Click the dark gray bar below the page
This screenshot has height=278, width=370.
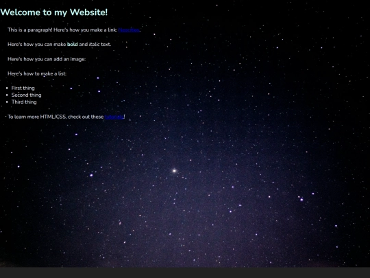click(185, 273)
